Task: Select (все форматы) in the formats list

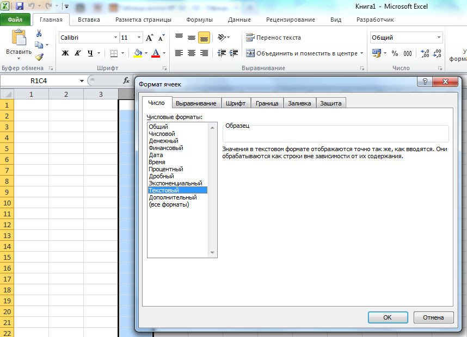Action: click(177, 204)
